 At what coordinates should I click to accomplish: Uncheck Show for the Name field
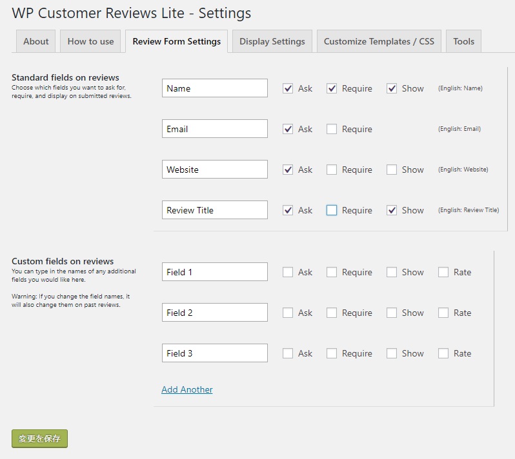pos(392,88)
